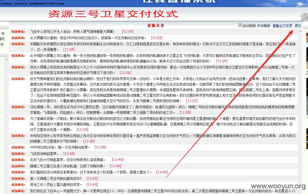
Task: Click the line 飞控现场响起掌声
Action: click(45, 154)
